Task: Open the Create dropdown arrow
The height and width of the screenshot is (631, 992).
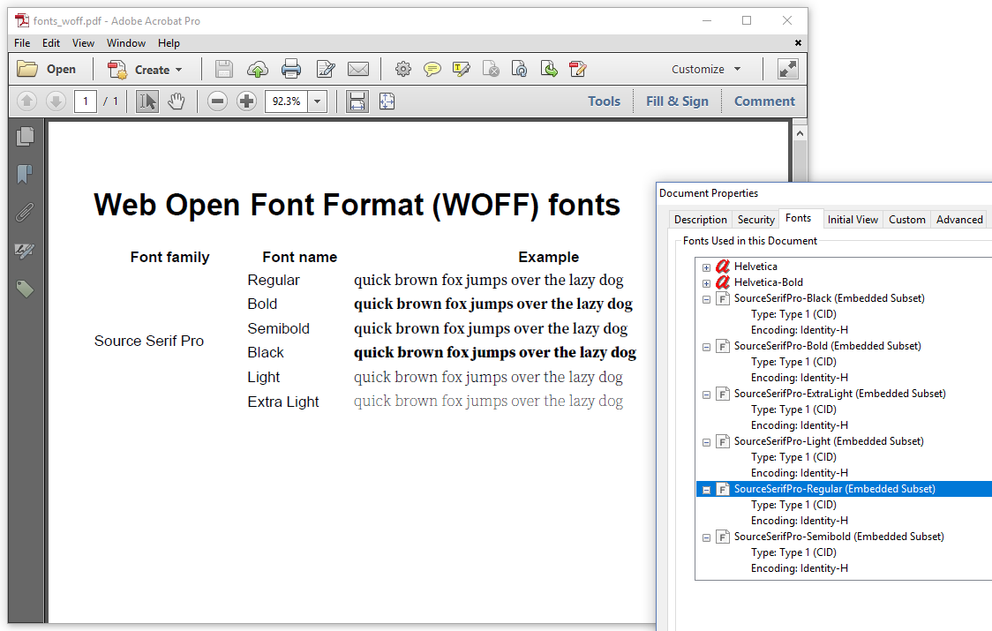Action: [179, 70]
